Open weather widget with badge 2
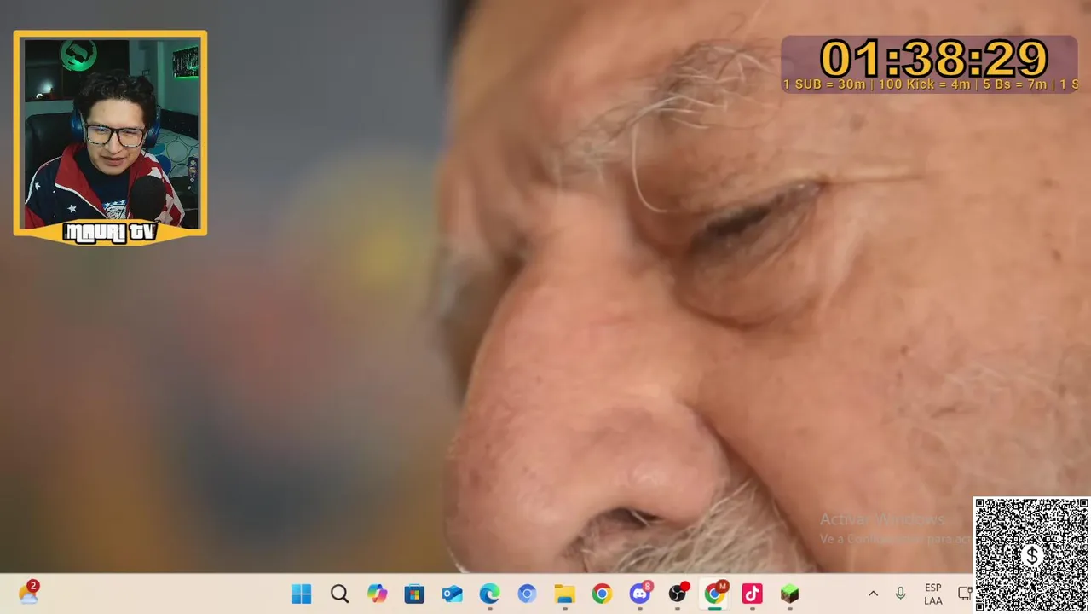 point(28,593)
